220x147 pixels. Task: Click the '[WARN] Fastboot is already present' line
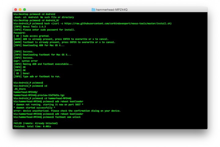coord(64,42)
